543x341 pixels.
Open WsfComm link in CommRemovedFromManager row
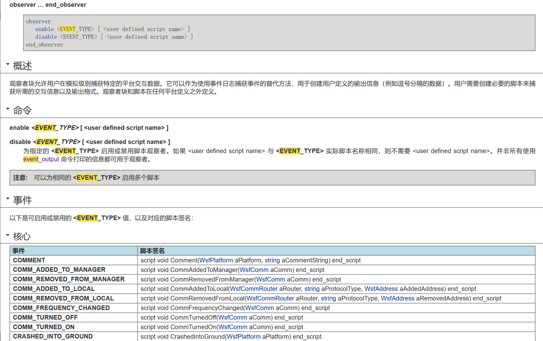(x=270, y=280)
